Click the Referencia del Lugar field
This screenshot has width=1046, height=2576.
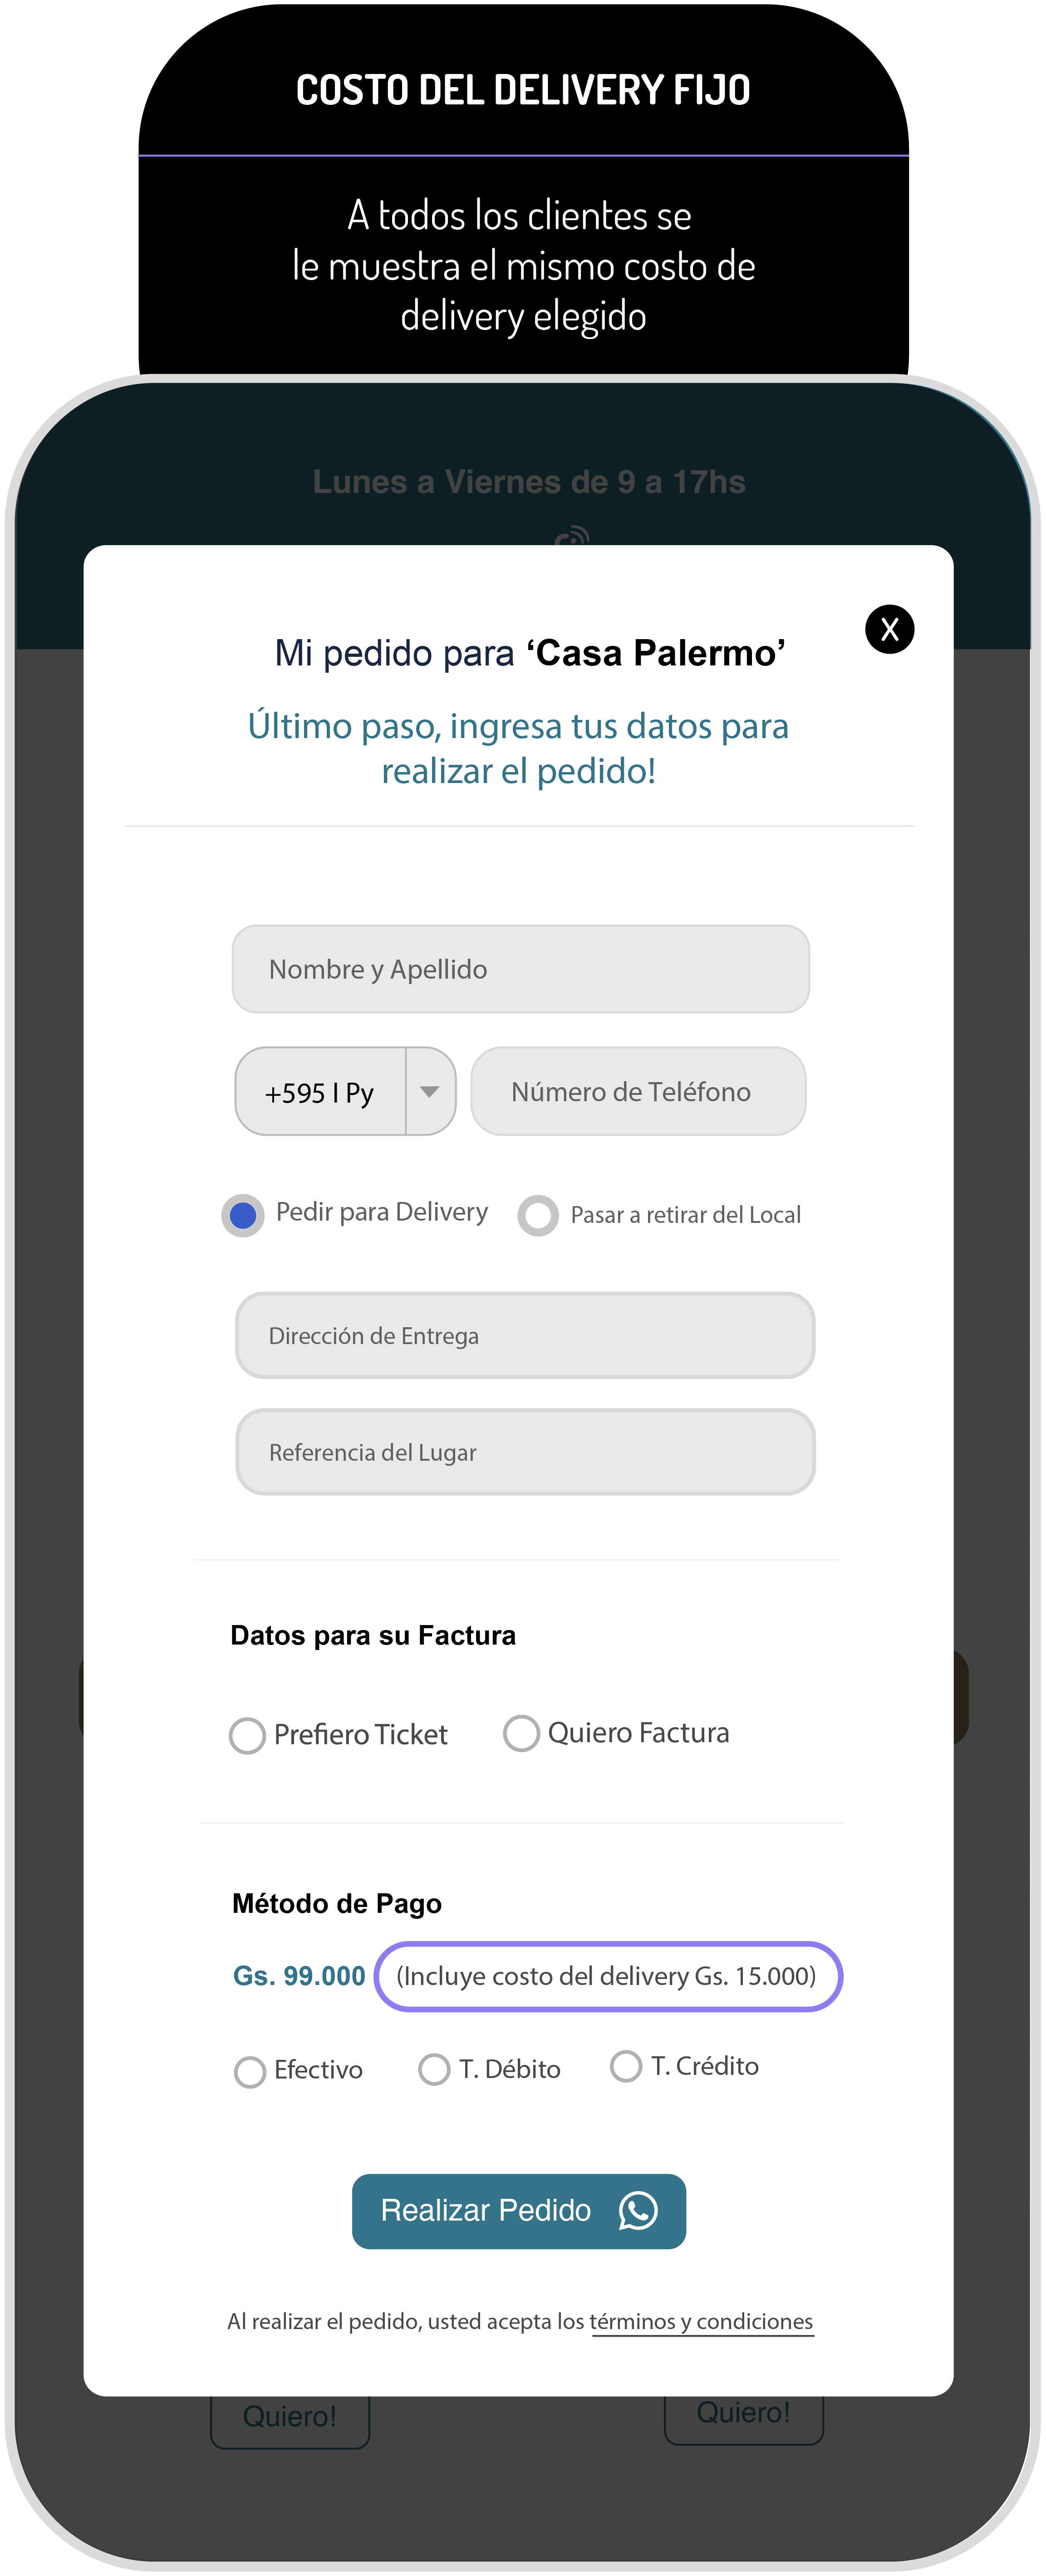coord(525,1452)
